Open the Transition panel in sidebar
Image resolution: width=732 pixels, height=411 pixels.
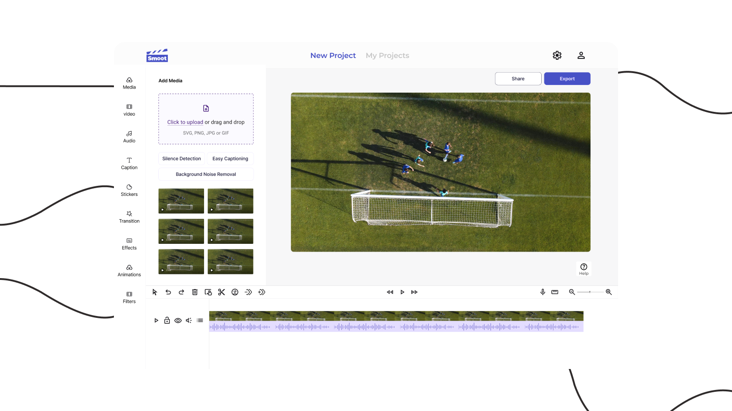129,217
